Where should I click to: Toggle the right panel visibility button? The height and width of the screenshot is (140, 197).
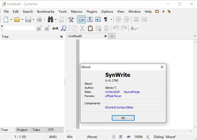(x=98, y=20)
